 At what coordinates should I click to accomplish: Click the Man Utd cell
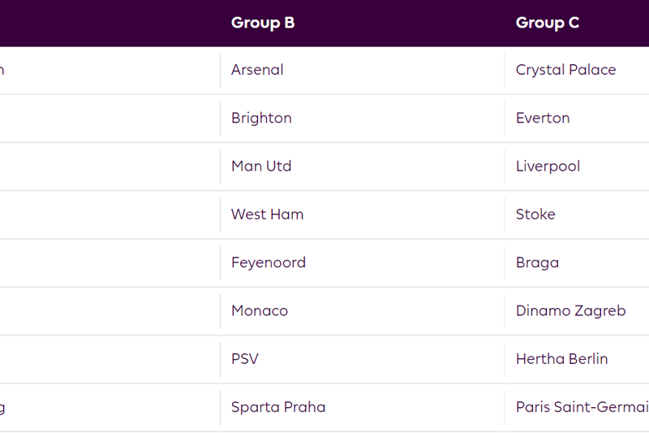pyautogui.click(x=261, y=166)
